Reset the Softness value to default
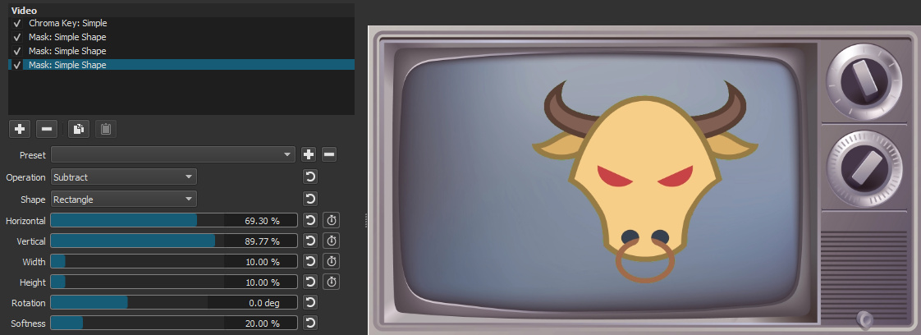921x335 pixels. point(310,324)
